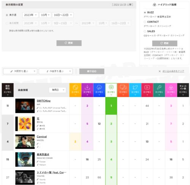Select the CONTACT radio option
This screenshot has height=185, width=190.
(x=145, y=22)
